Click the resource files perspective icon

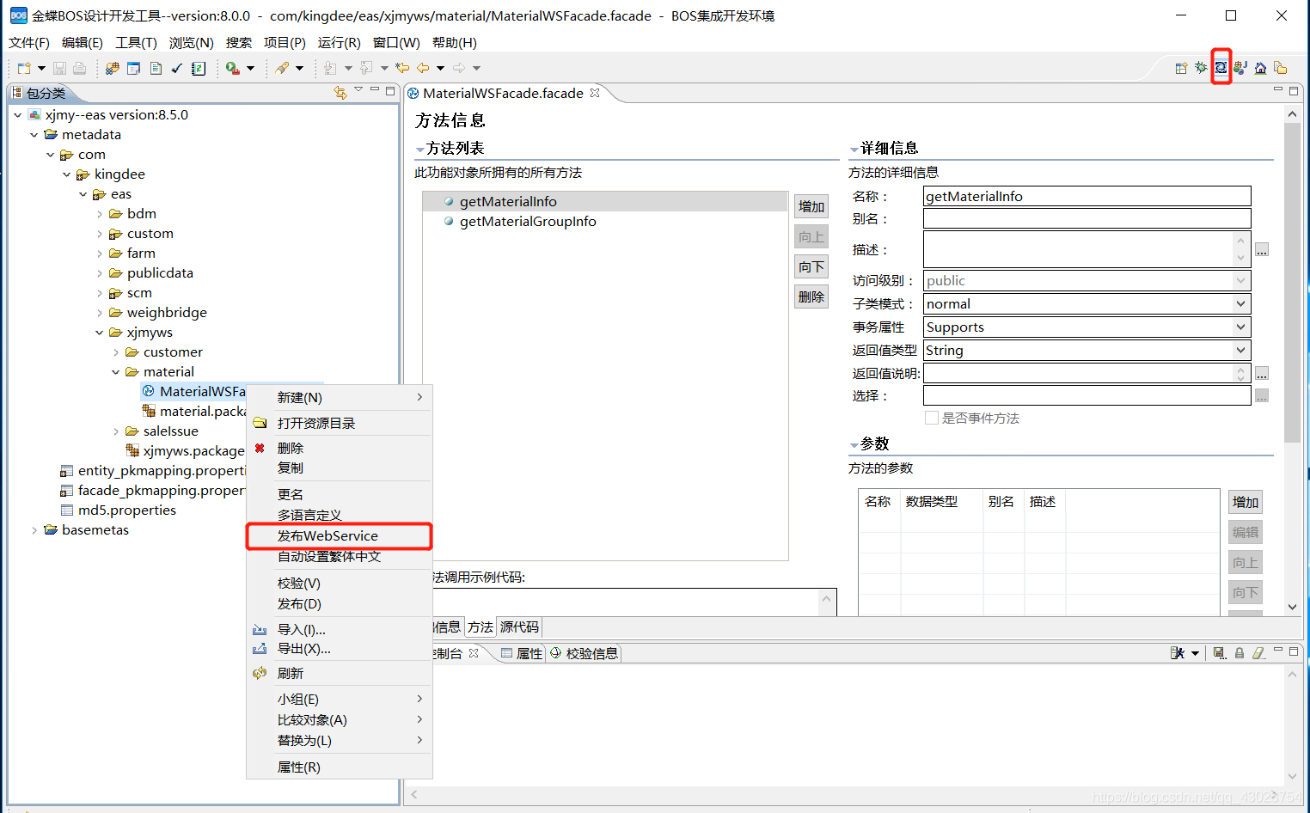pyautogui.click(x=1280, y=68)
